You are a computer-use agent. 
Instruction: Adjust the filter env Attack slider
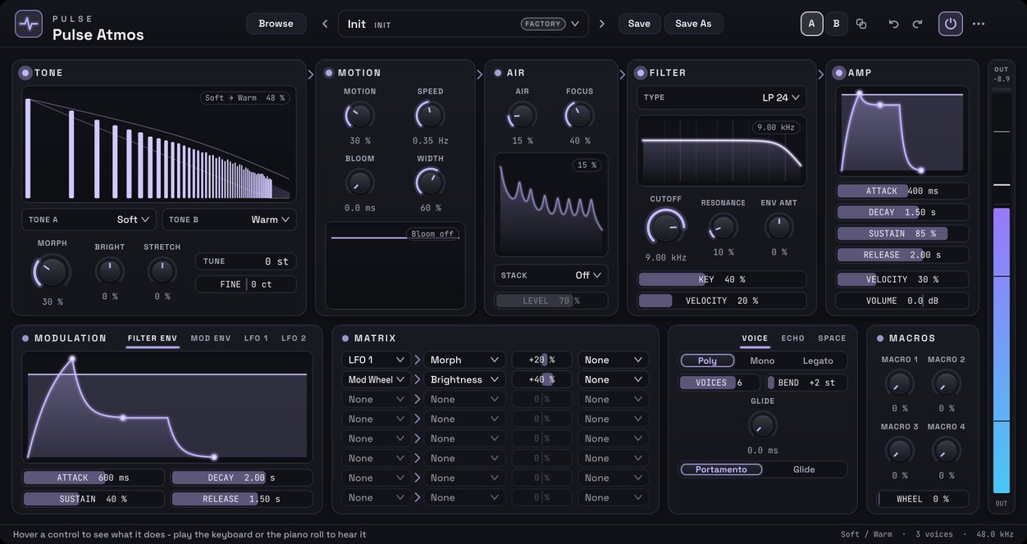click(94, 478)
